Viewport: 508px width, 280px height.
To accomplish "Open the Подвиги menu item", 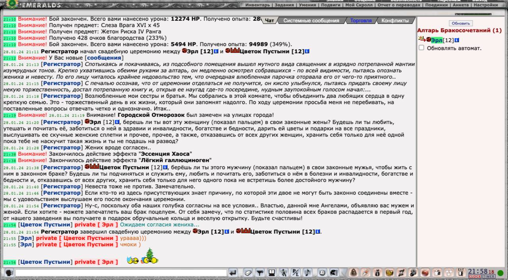I will [331, 5].
